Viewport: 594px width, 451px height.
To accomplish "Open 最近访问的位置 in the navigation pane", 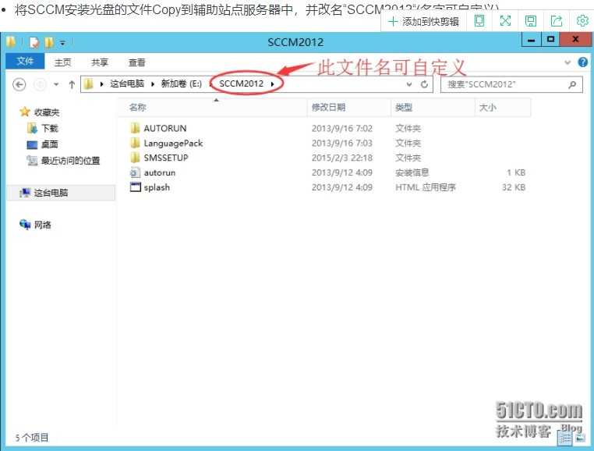I will click(x=70, y=161).
